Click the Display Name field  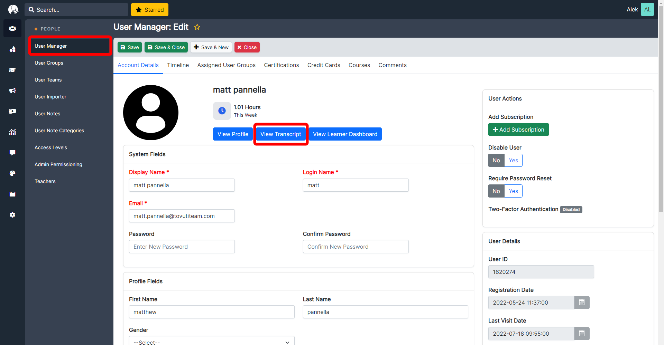pyautogui.click(x=182, y=185)
